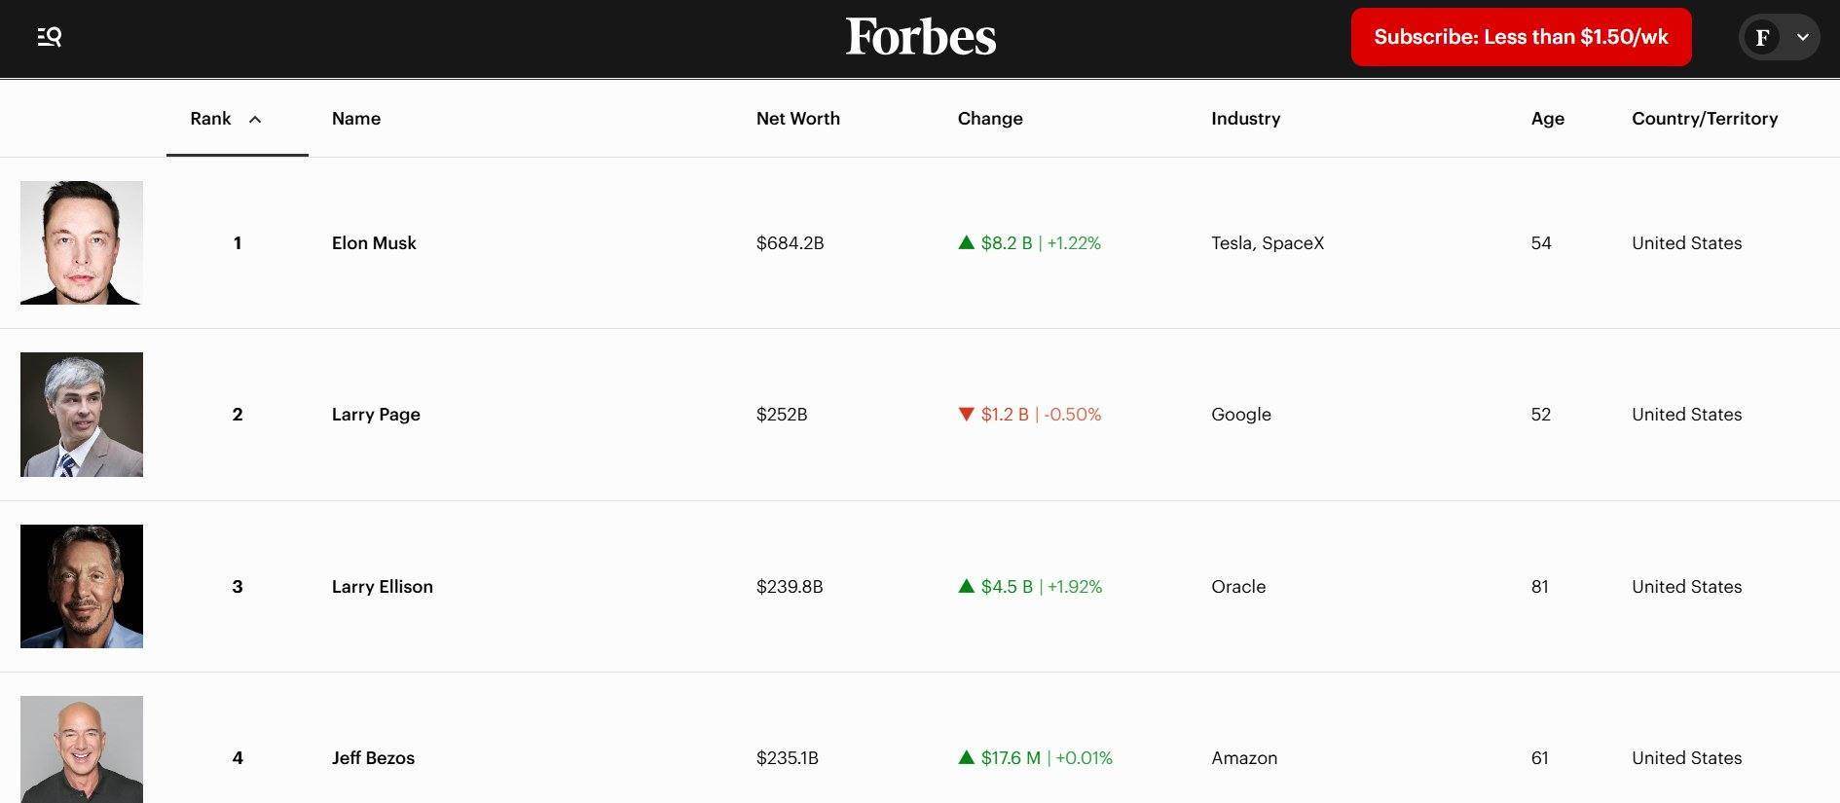Open the Elon Musk name link
This screenshot has width=1840, height=803.
[374, 243]
